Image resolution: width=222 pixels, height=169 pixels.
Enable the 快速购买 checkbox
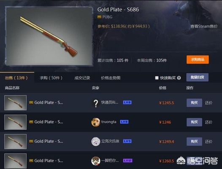click(157, 78)
